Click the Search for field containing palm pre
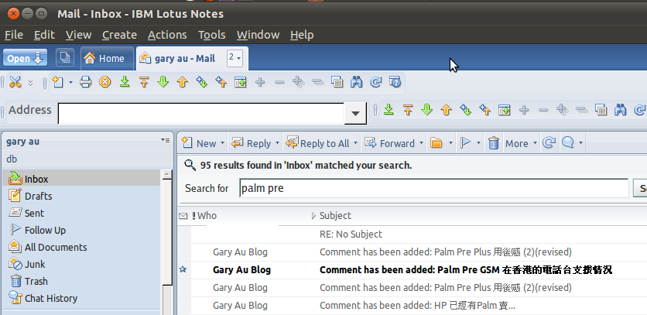The image size is (647, 315). pyautogui.click(x=433, y=188)
